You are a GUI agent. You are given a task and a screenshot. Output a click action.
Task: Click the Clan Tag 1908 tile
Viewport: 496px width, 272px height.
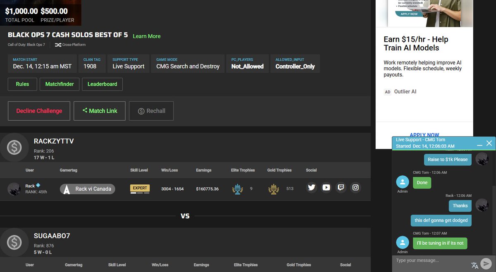92,63
